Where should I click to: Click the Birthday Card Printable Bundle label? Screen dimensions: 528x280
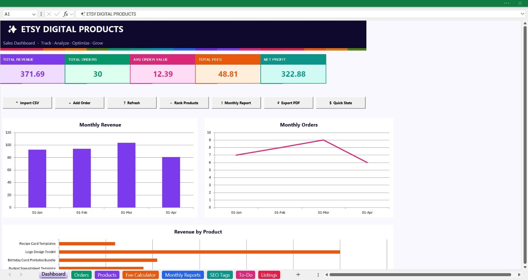coord(32,260)
